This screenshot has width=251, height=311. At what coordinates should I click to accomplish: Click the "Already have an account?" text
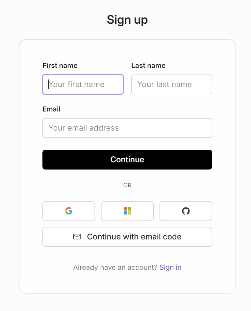[115, 267]
